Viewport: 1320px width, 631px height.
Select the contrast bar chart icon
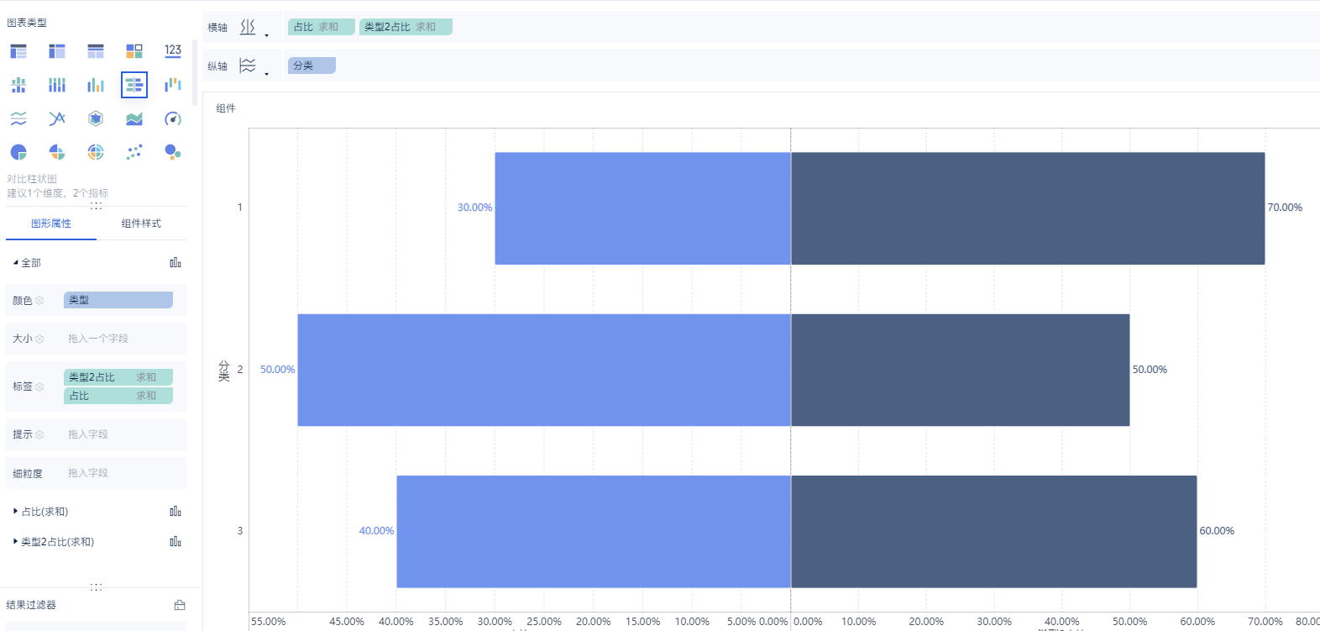134,85
